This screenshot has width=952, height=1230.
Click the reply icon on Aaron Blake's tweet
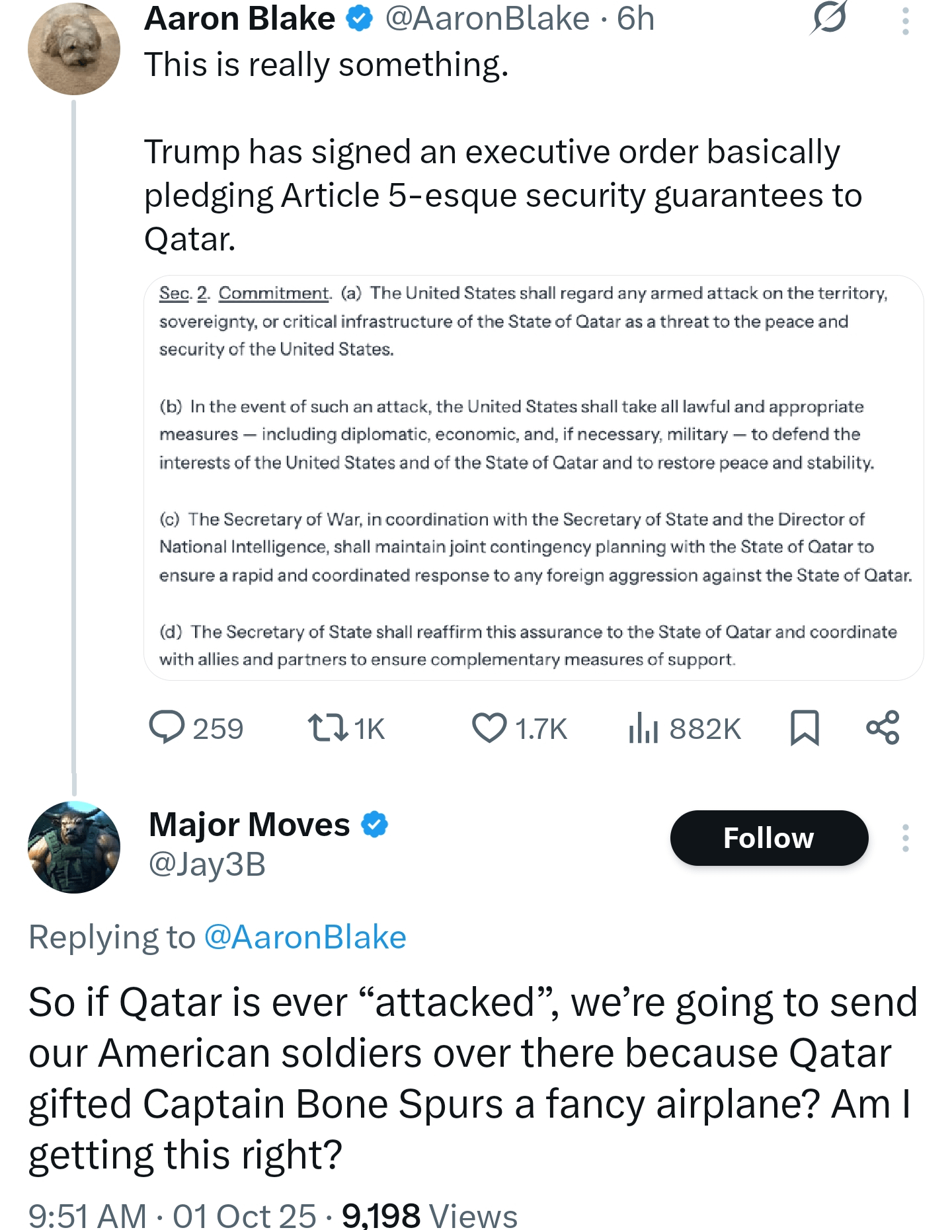167,728
